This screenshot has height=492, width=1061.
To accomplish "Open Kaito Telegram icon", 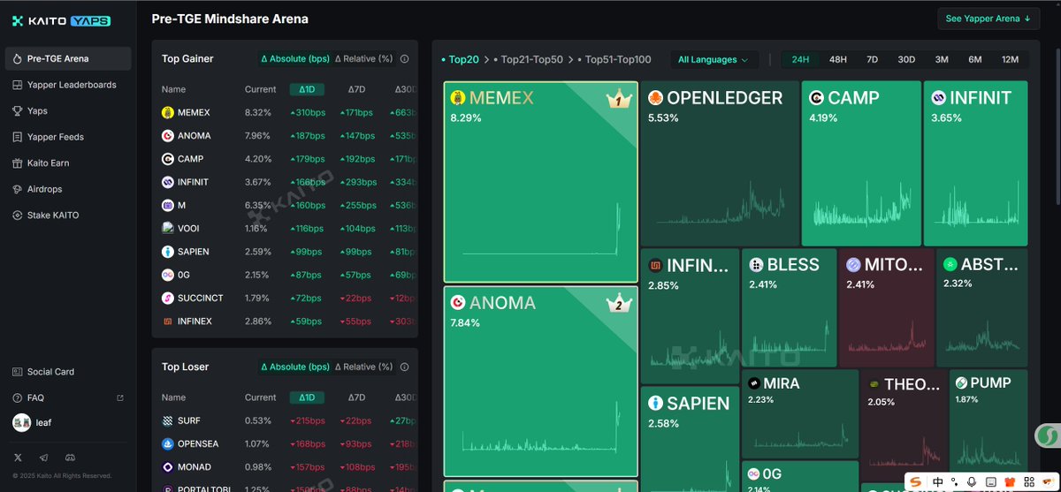I will point(44,458).
